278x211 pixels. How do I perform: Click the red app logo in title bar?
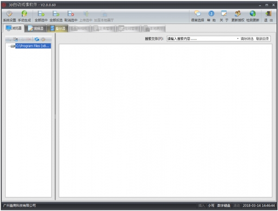point(4,5)
